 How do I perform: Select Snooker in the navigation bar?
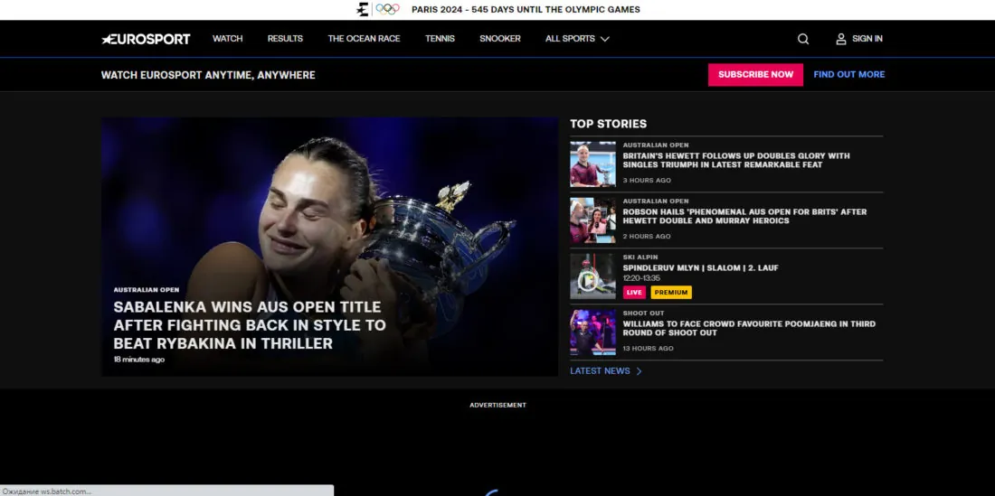coord(500,39)
